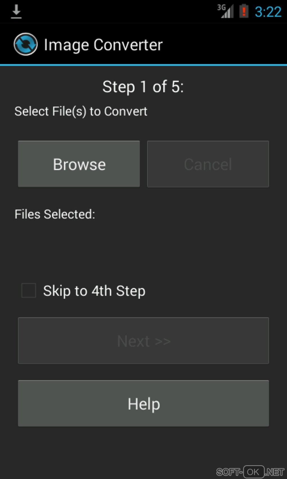The height and width of the screenshot is (479, 287).
Task: Tap the '.NET' text of the watermark
Action: (x=275, y=472)
